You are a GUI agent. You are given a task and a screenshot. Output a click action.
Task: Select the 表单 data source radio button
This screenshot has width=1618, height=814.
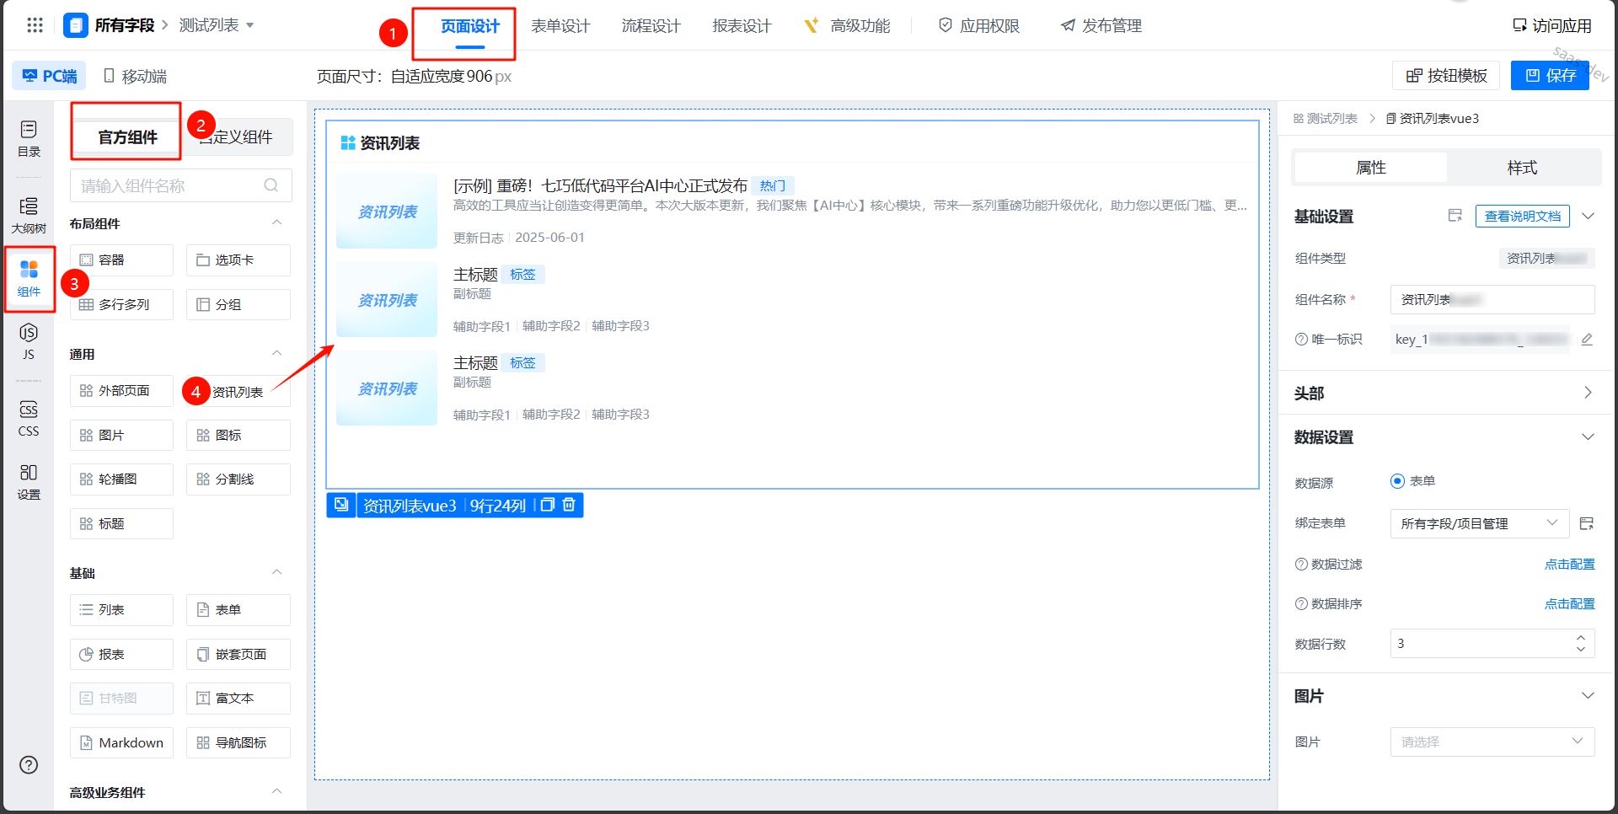(1397, 481)
